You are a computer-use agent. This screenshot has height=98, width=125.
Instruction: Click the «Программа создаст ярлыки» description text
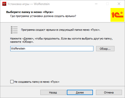(x=61, y=30)
